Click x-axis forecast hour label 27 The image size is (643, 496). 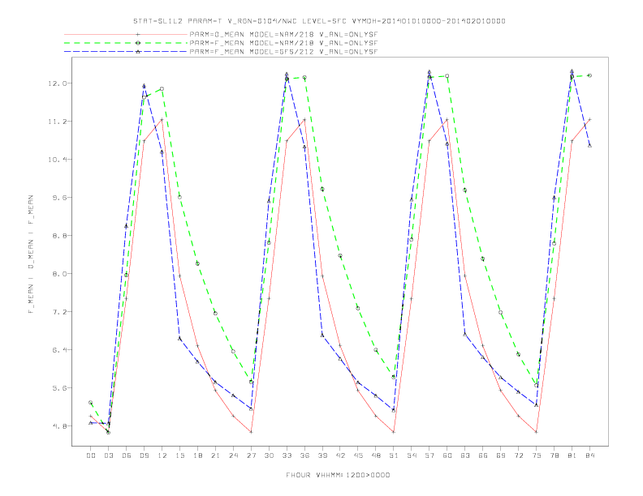tap(251, 455)
